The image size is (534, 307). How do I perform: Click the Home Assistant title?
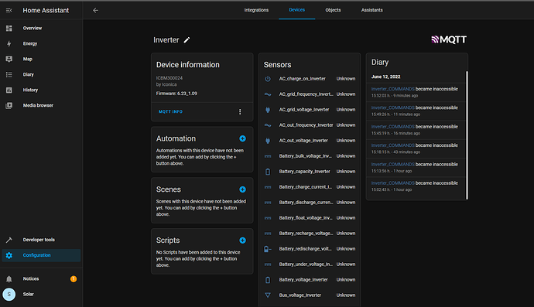pyautogui.click(x=46, y=11)
